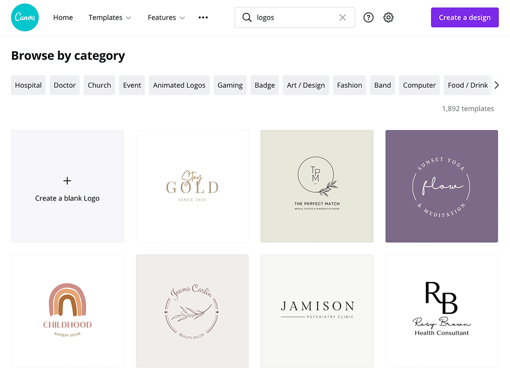Open the Stay Gold logo template
Image resolution: width=510 pixels, height=377 pixels.
(192, 186)
